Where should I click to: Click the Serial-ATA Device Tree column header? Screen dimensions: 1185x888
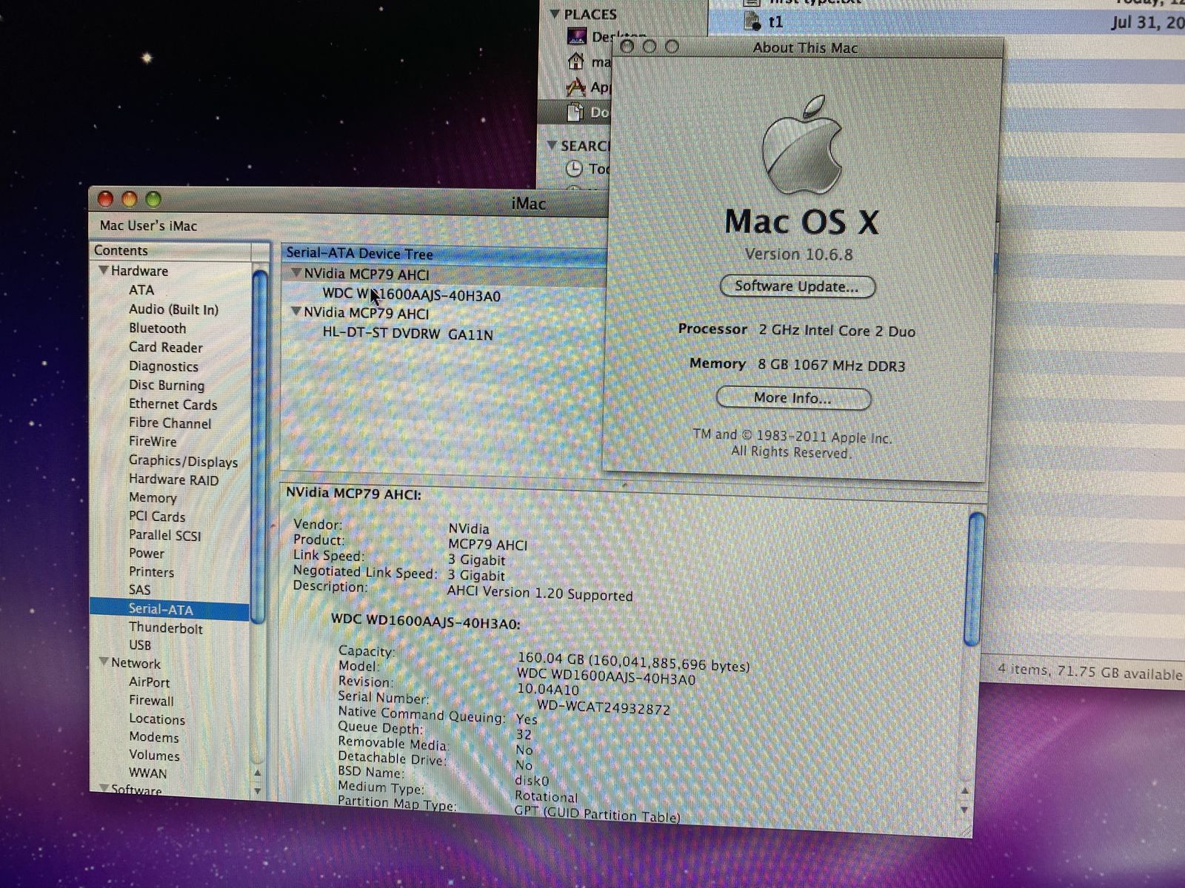pyautogui.click(x=444, y=254)
